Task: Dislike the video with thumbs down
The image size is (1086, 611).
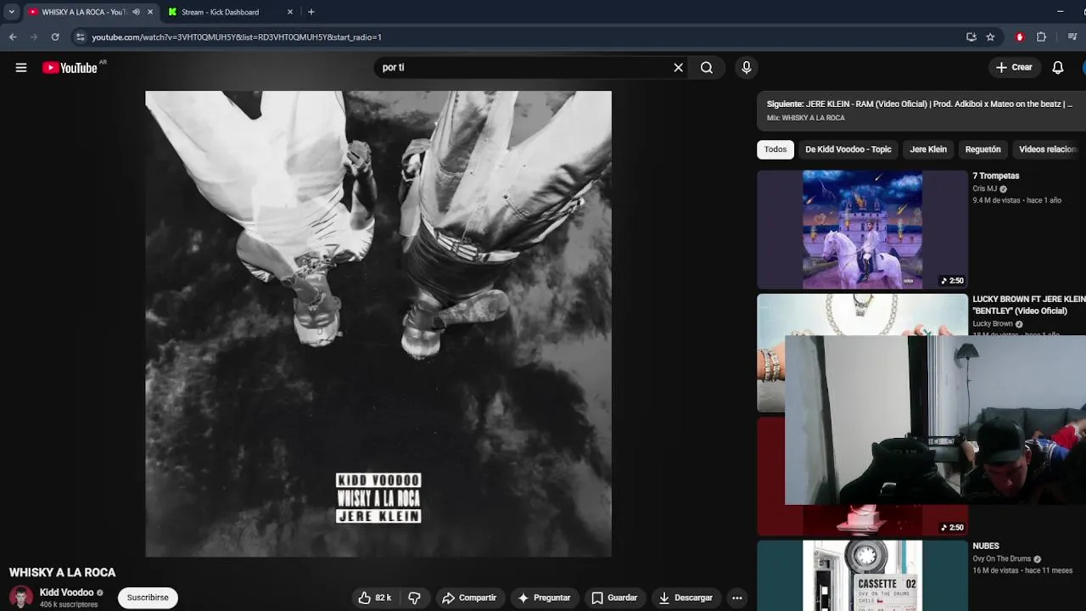Action: [414, 598]
